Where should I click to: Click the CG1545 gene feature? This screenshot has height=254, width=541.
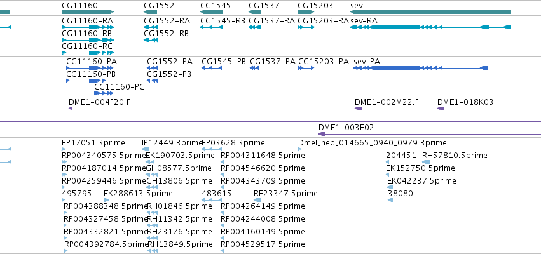212,12
